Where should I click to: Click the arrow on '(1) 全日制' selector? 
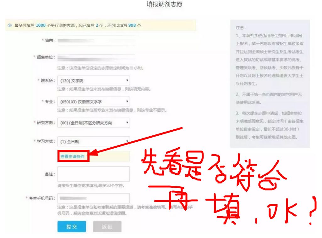point(127,142)
